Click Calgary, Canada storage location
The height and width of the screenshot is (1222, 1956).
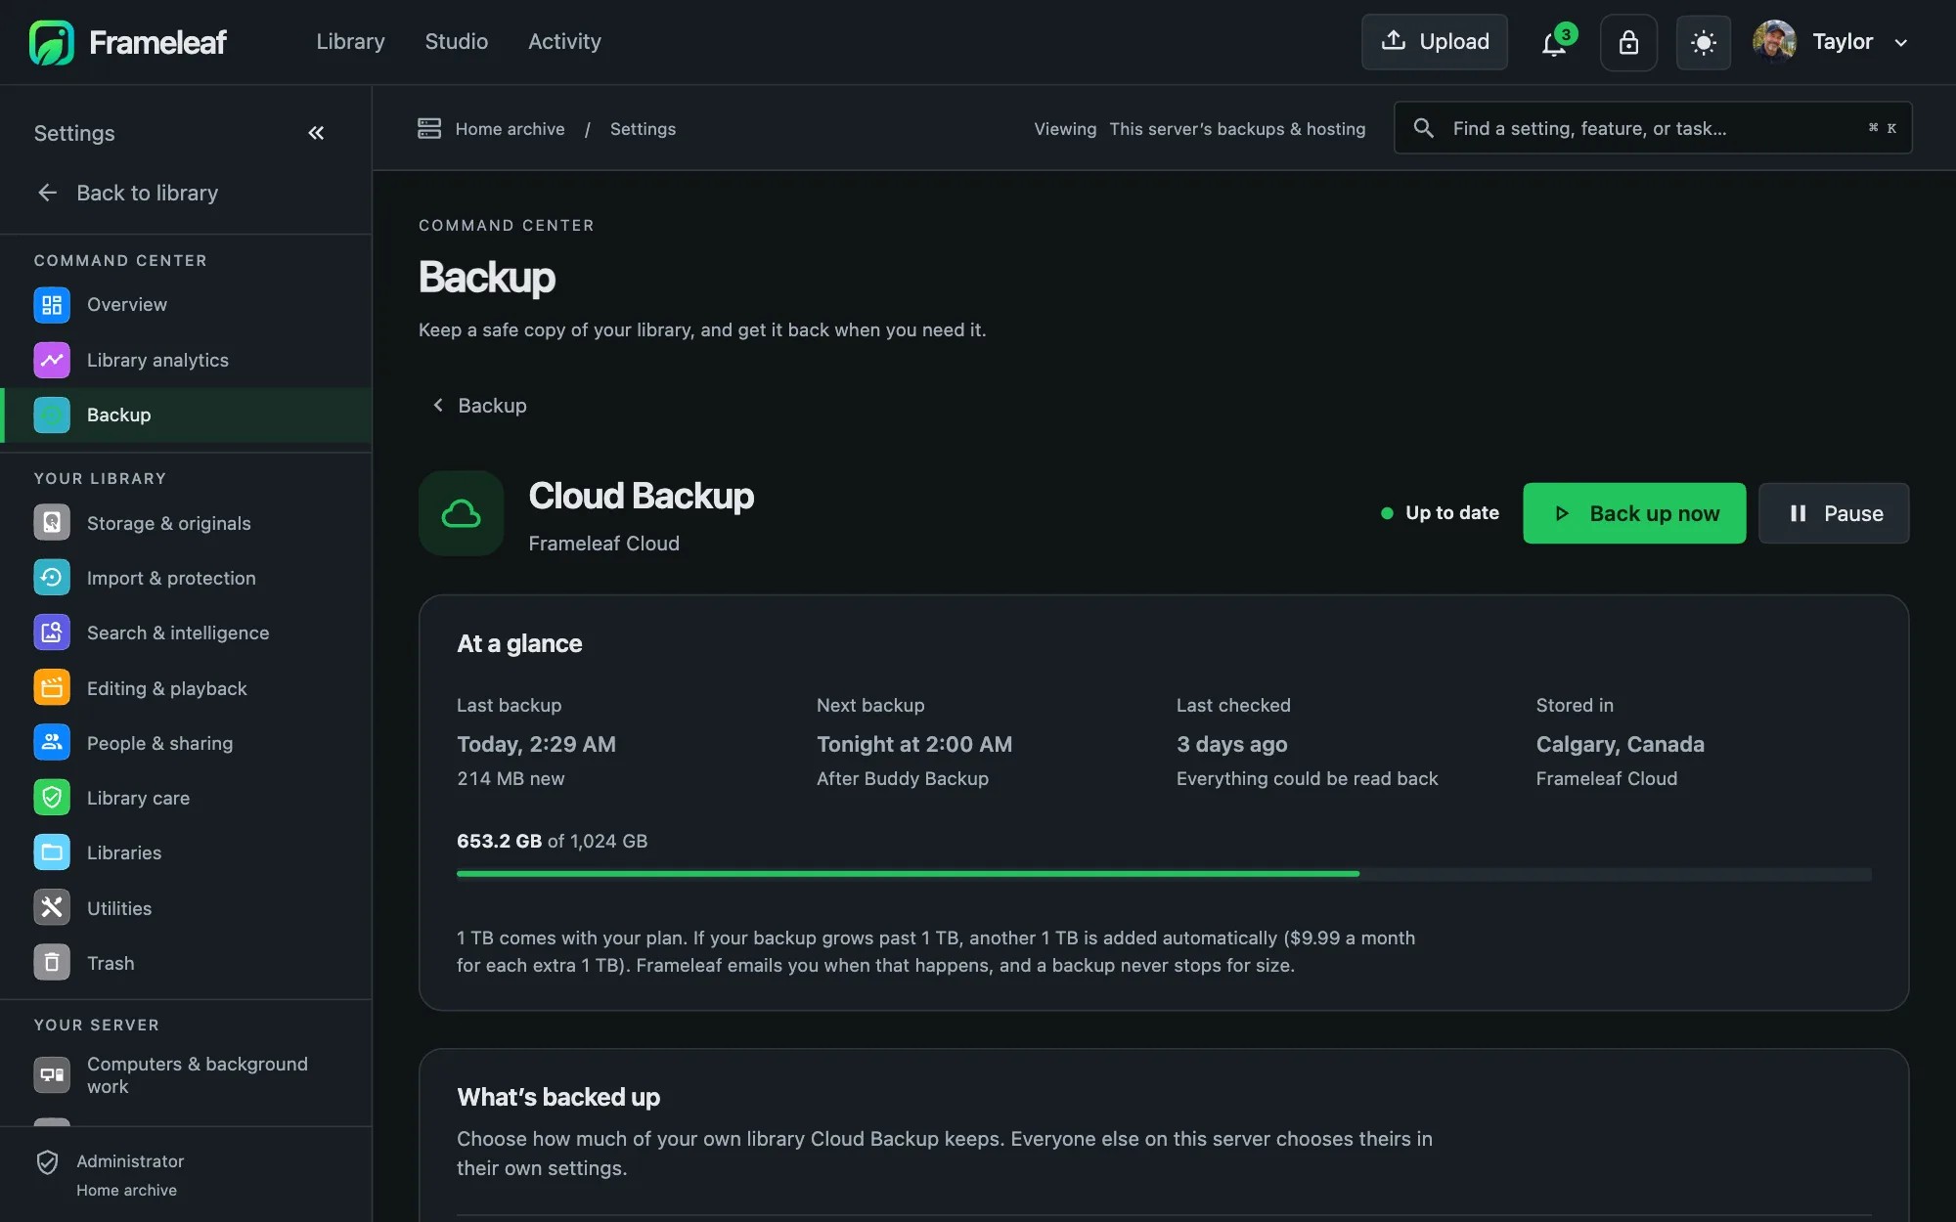1620,744
